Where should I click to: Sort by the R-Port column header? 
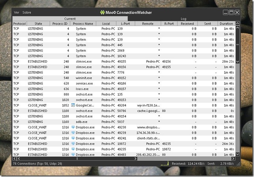(x=169, y=24)
